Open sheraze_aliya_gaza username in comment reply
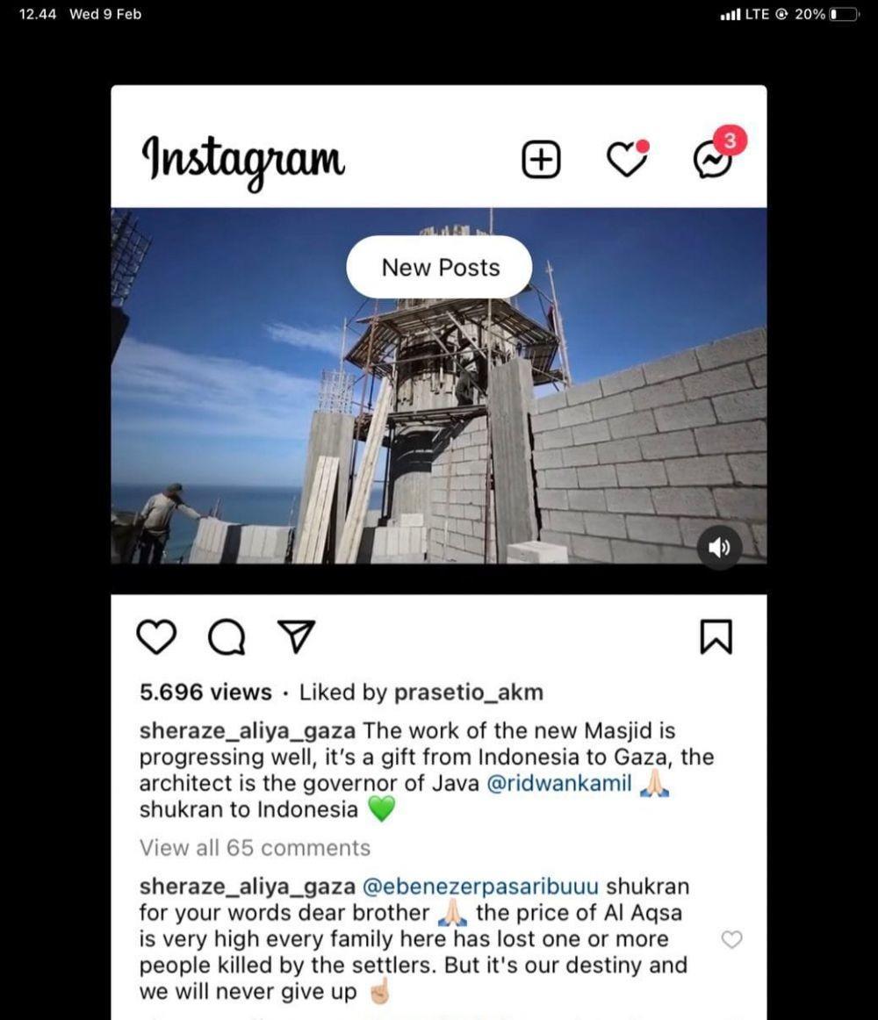 pos(248,887)
